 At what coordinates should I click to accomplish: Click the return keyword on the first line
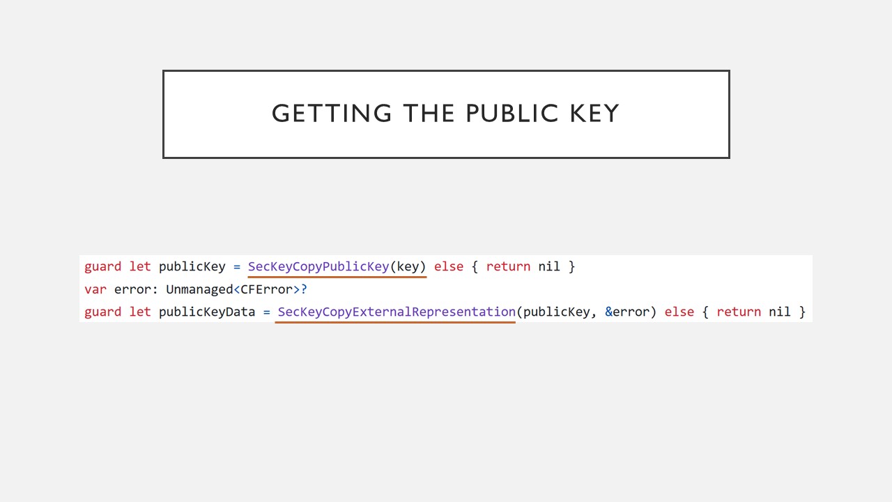508,266
